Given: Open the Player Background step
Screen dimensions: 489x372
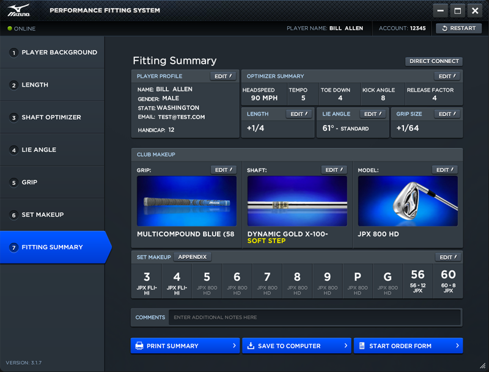Looking at the screenshot, I should [x=52, y=53].
